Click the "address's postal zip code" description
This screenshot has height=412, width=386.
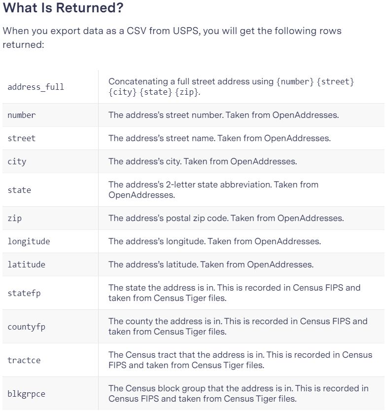coord(226,218)
